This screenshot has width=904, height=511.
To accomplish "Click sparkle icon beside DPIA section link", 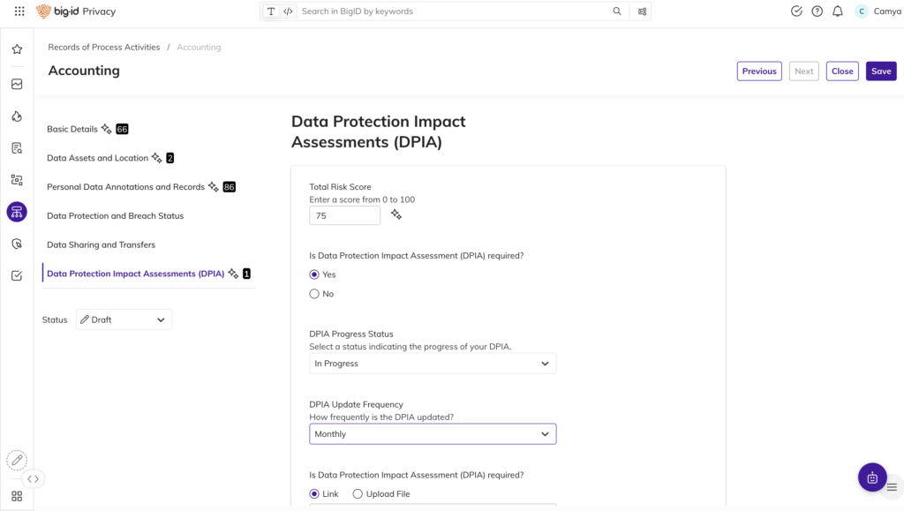I will (x=233, y=273).
